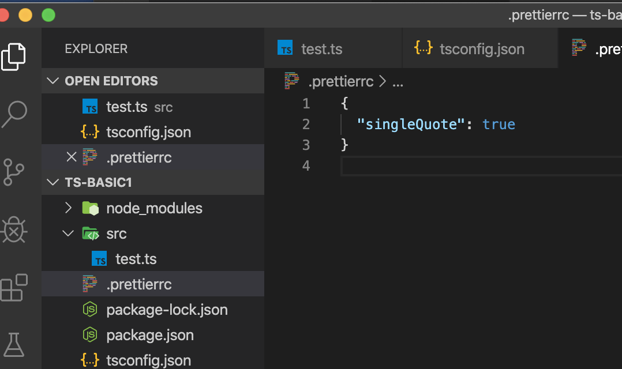Close .prettierrc in Open Editors
The image size is (622, 369).
(x=72, y=157)
